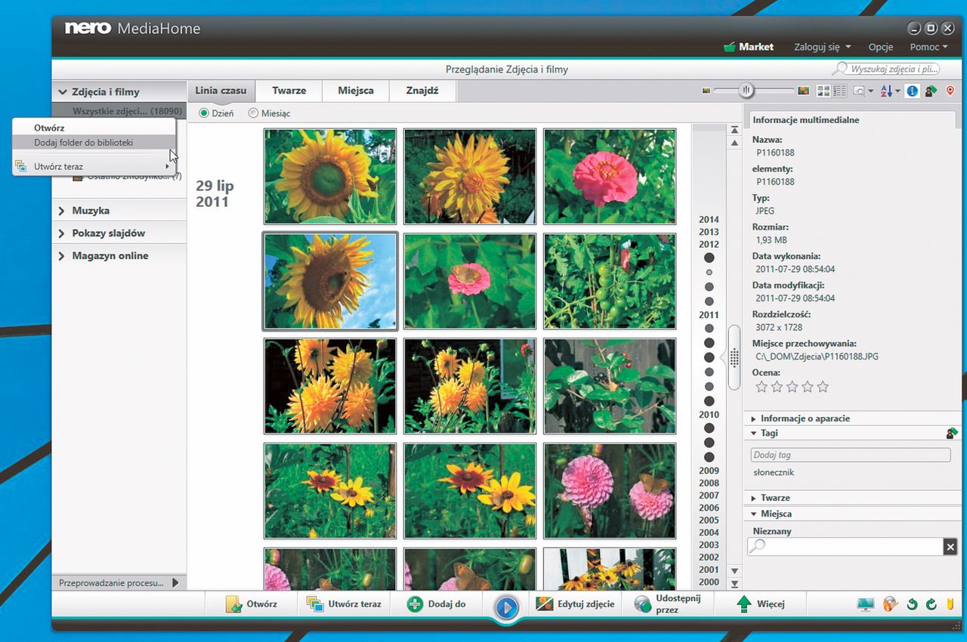Click the large thumbnail size icon right of slider
This screenshot has height=642, width=967.
[x=804, y=91]
